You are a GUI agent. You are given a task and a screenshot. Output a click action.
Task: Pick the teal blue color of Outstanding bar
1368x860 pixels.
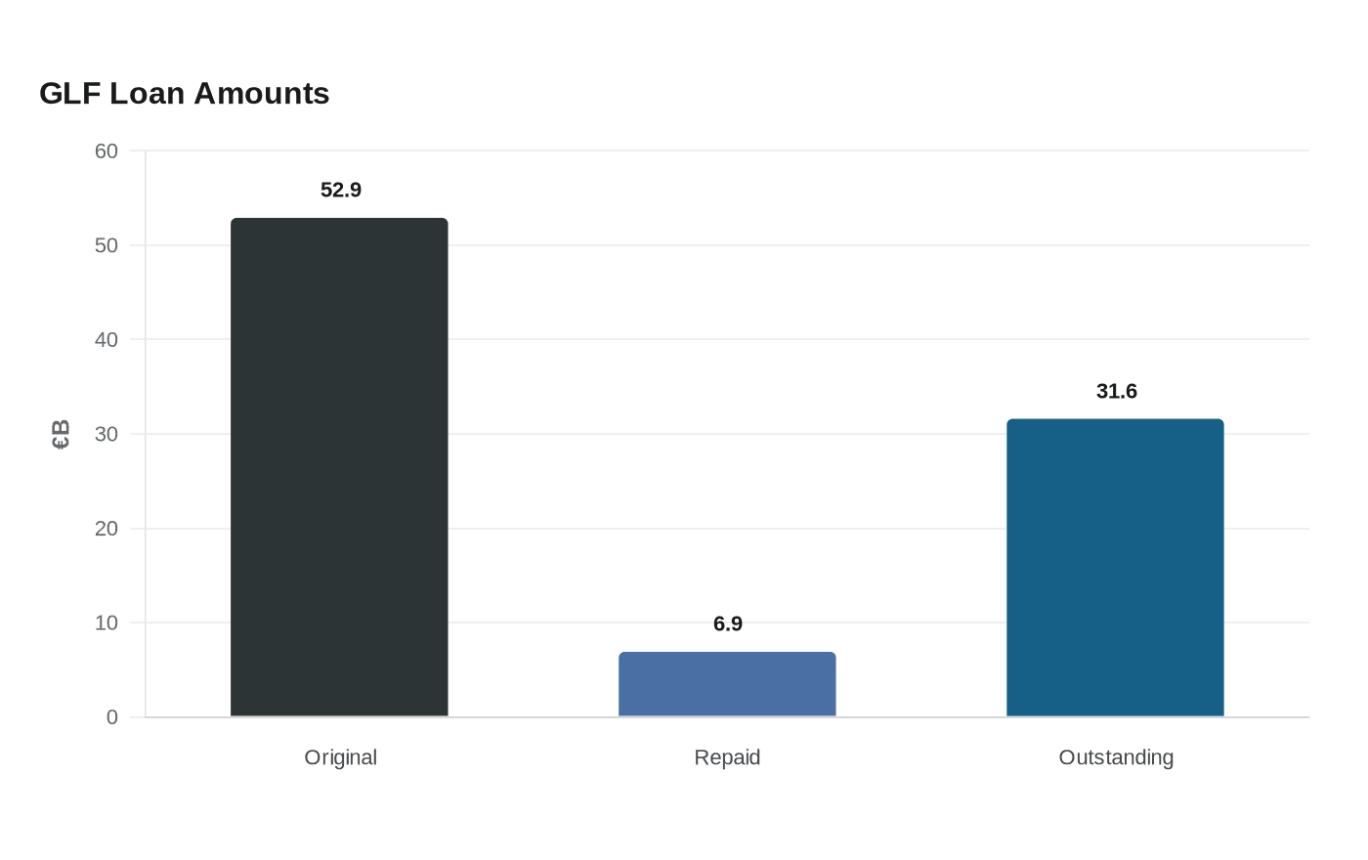[1115, 568]
